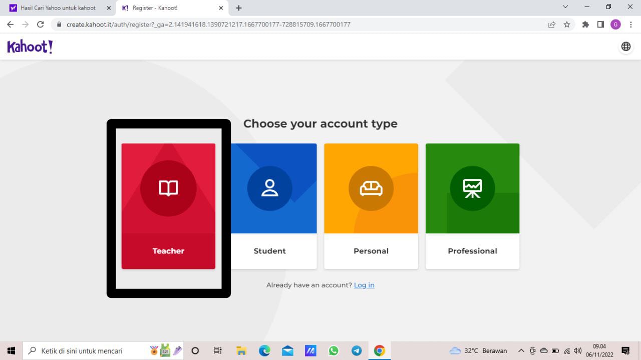The image size is (641, 360).
Task: Open a new browser tab
Action: point(239,8)
